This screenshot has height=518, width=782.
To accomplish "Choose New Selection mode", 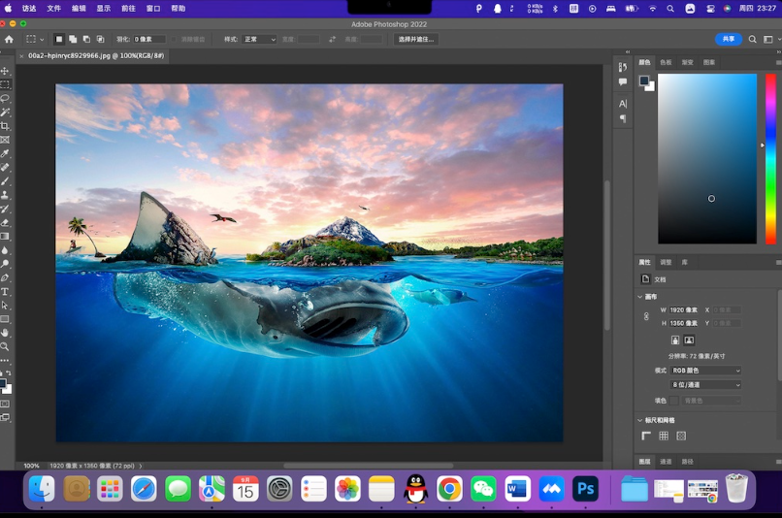I will coord(59,40).
